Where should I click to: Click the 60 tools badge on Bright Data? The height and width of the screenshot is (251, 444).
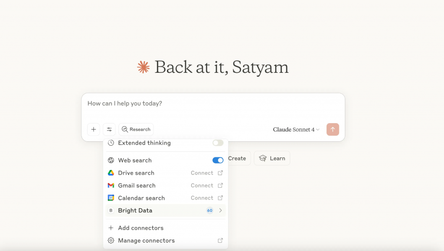coord(209,210)
